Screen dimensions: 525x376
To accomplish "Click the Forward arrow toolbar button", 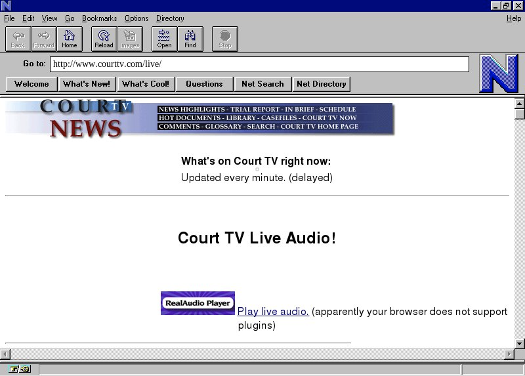I will pyautogui.click(x=43, y=39).
